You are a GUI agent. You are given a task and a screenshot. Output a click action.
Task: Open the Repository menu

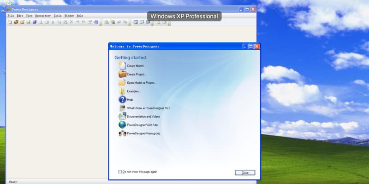coord(43,16)
